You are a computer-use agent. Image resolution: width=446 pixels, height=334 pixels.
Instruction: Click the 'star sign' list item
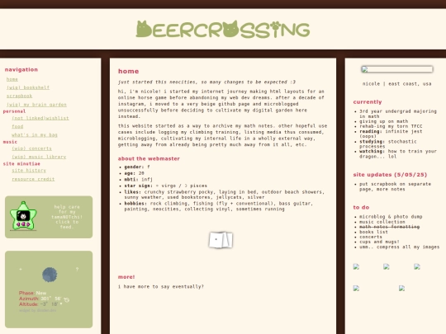click(166, 186)
